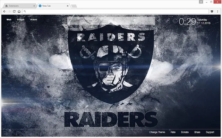Open the Chrome three-dot menu

[217, 11]
